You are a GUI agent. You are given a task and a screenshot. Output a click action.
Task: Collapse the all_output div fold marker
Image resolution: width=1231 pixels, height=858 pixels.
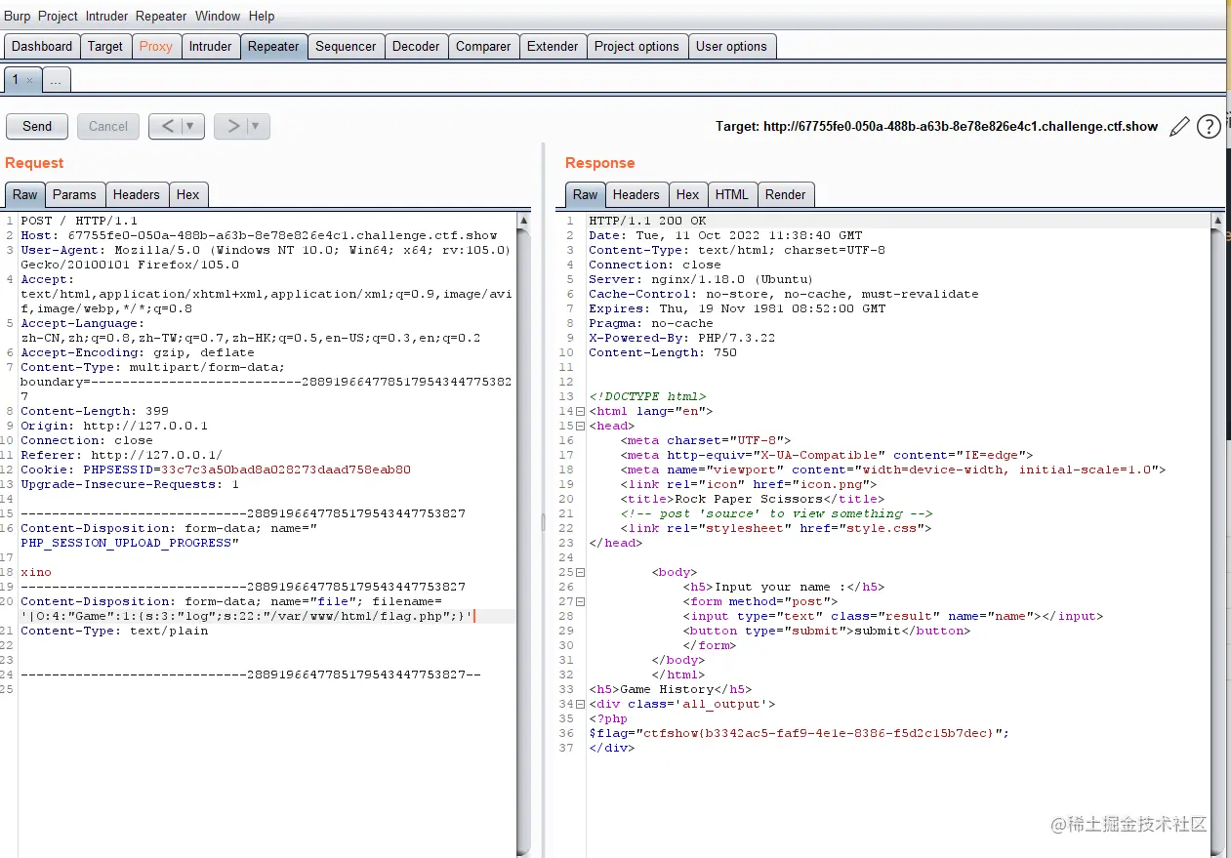point(580,705)
